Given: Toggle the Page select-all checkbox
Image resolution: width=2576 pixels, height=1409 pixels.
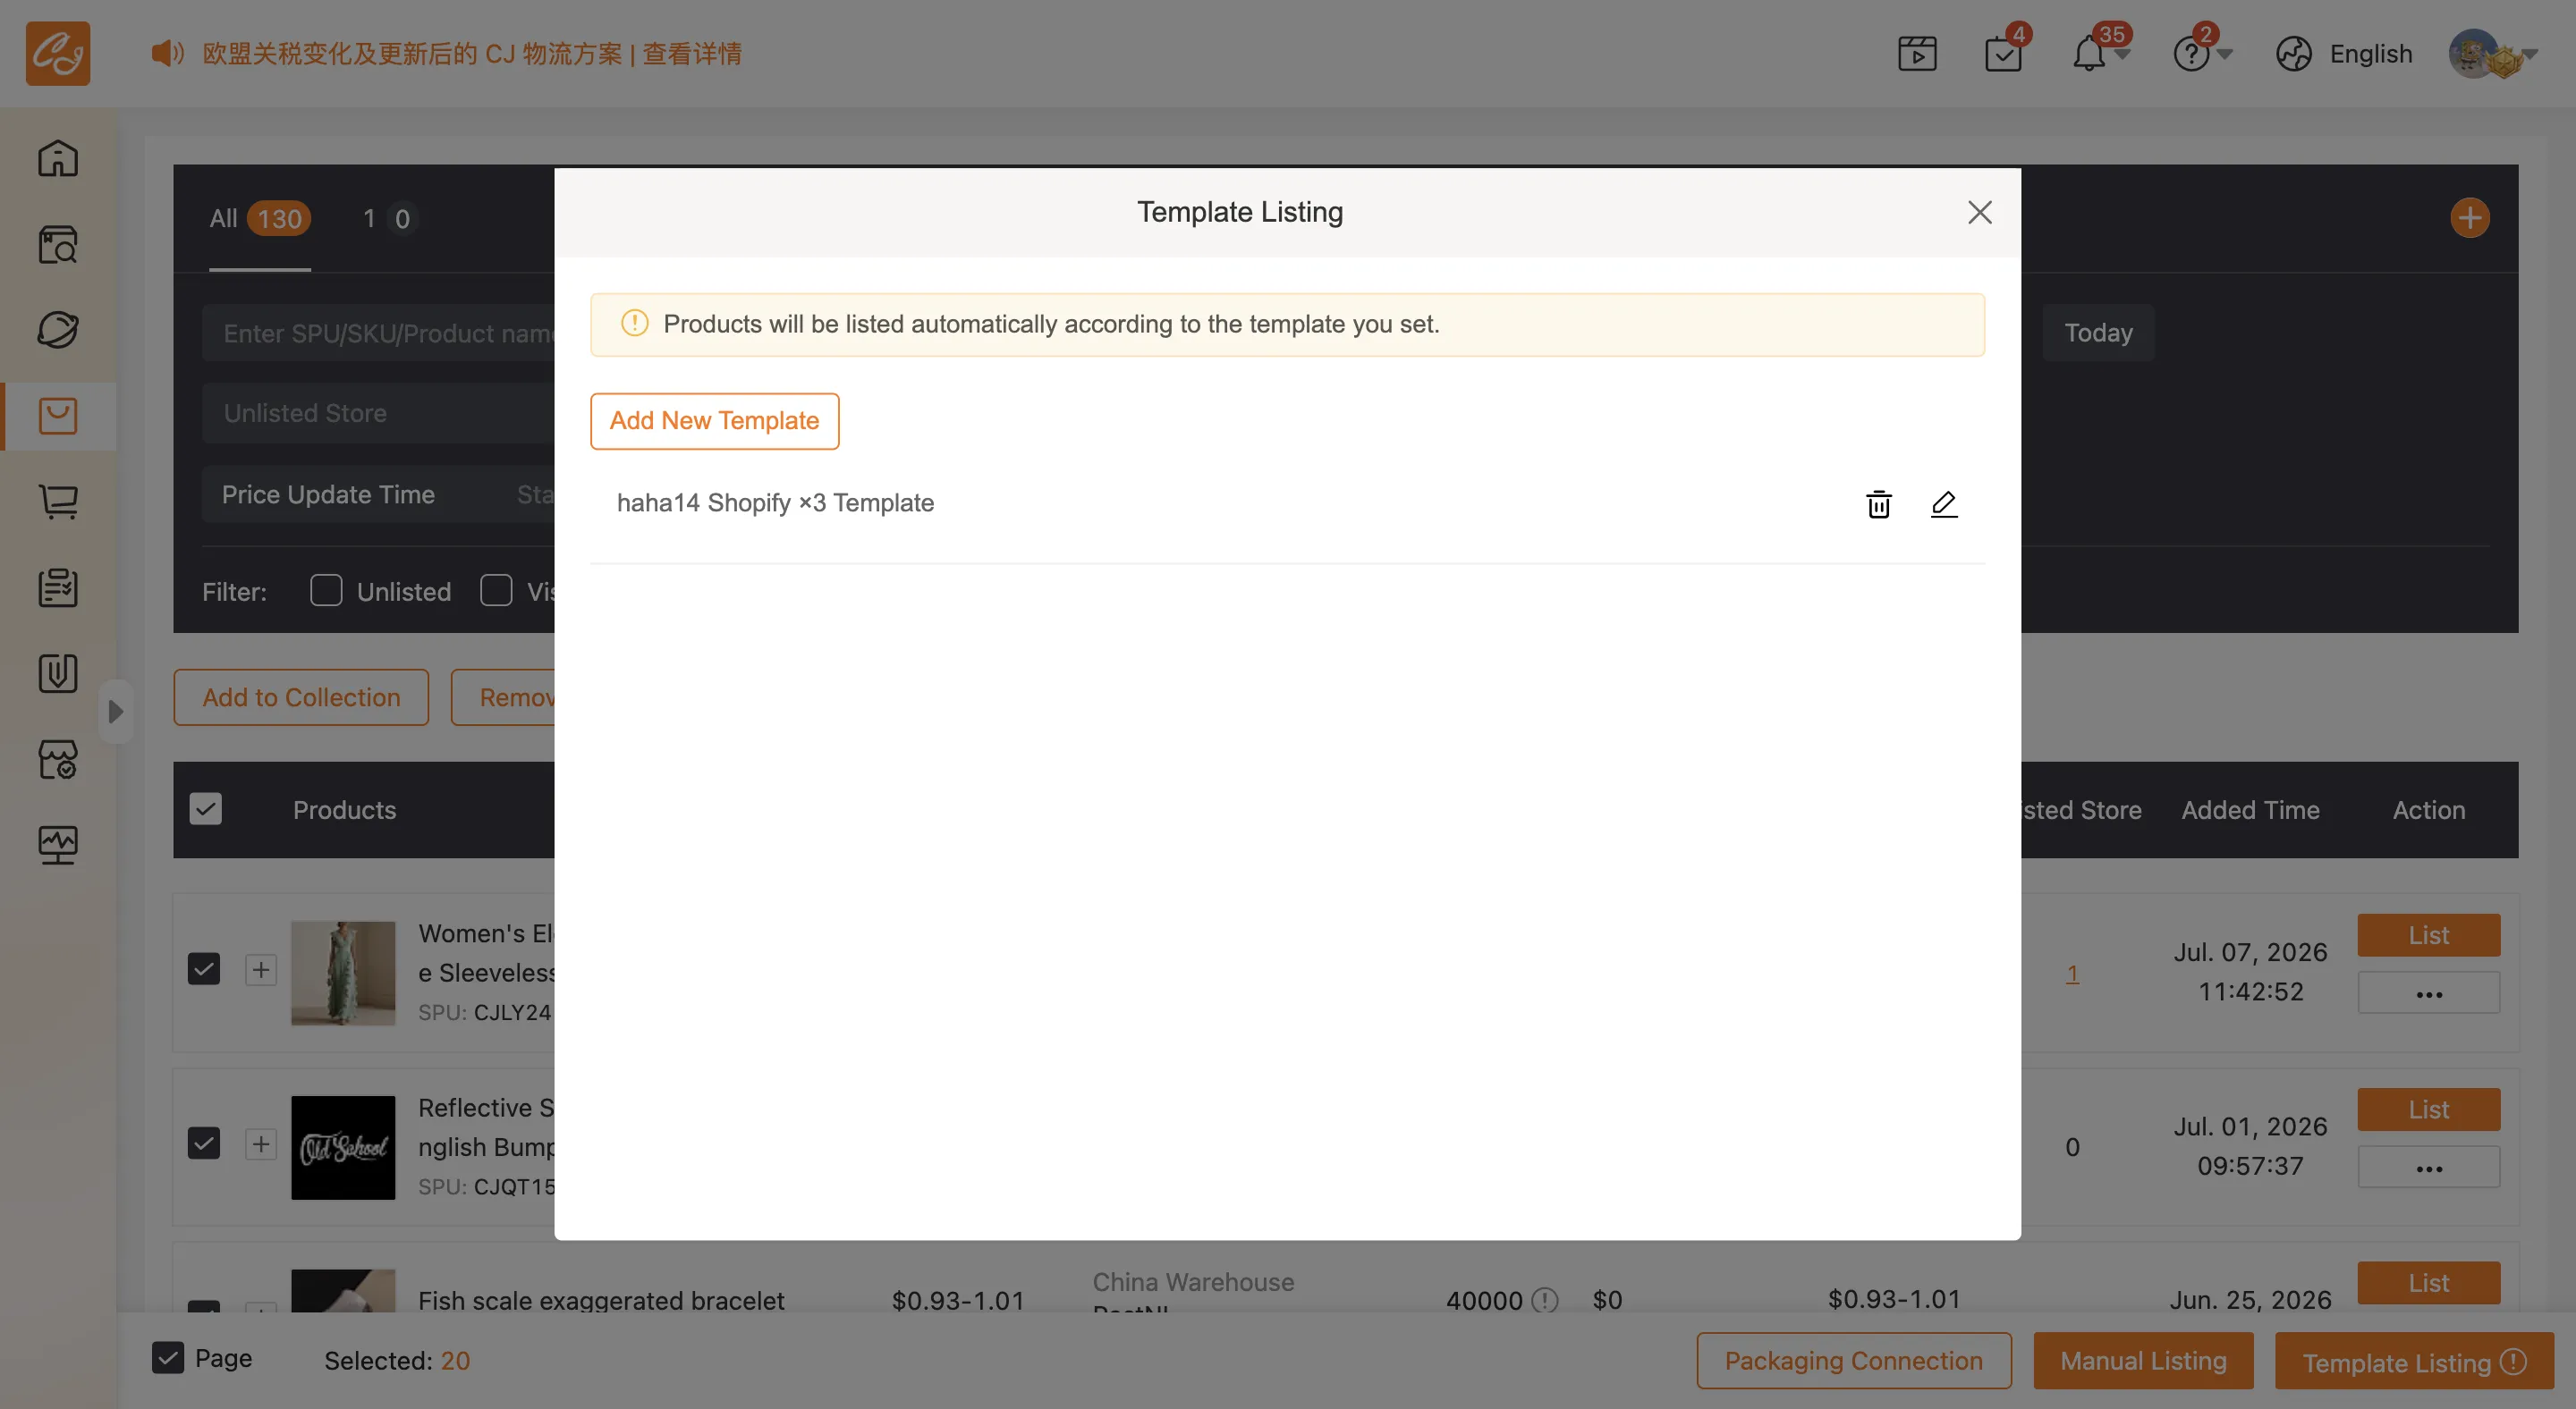Looking at the screenshot, I should 168,1357.
